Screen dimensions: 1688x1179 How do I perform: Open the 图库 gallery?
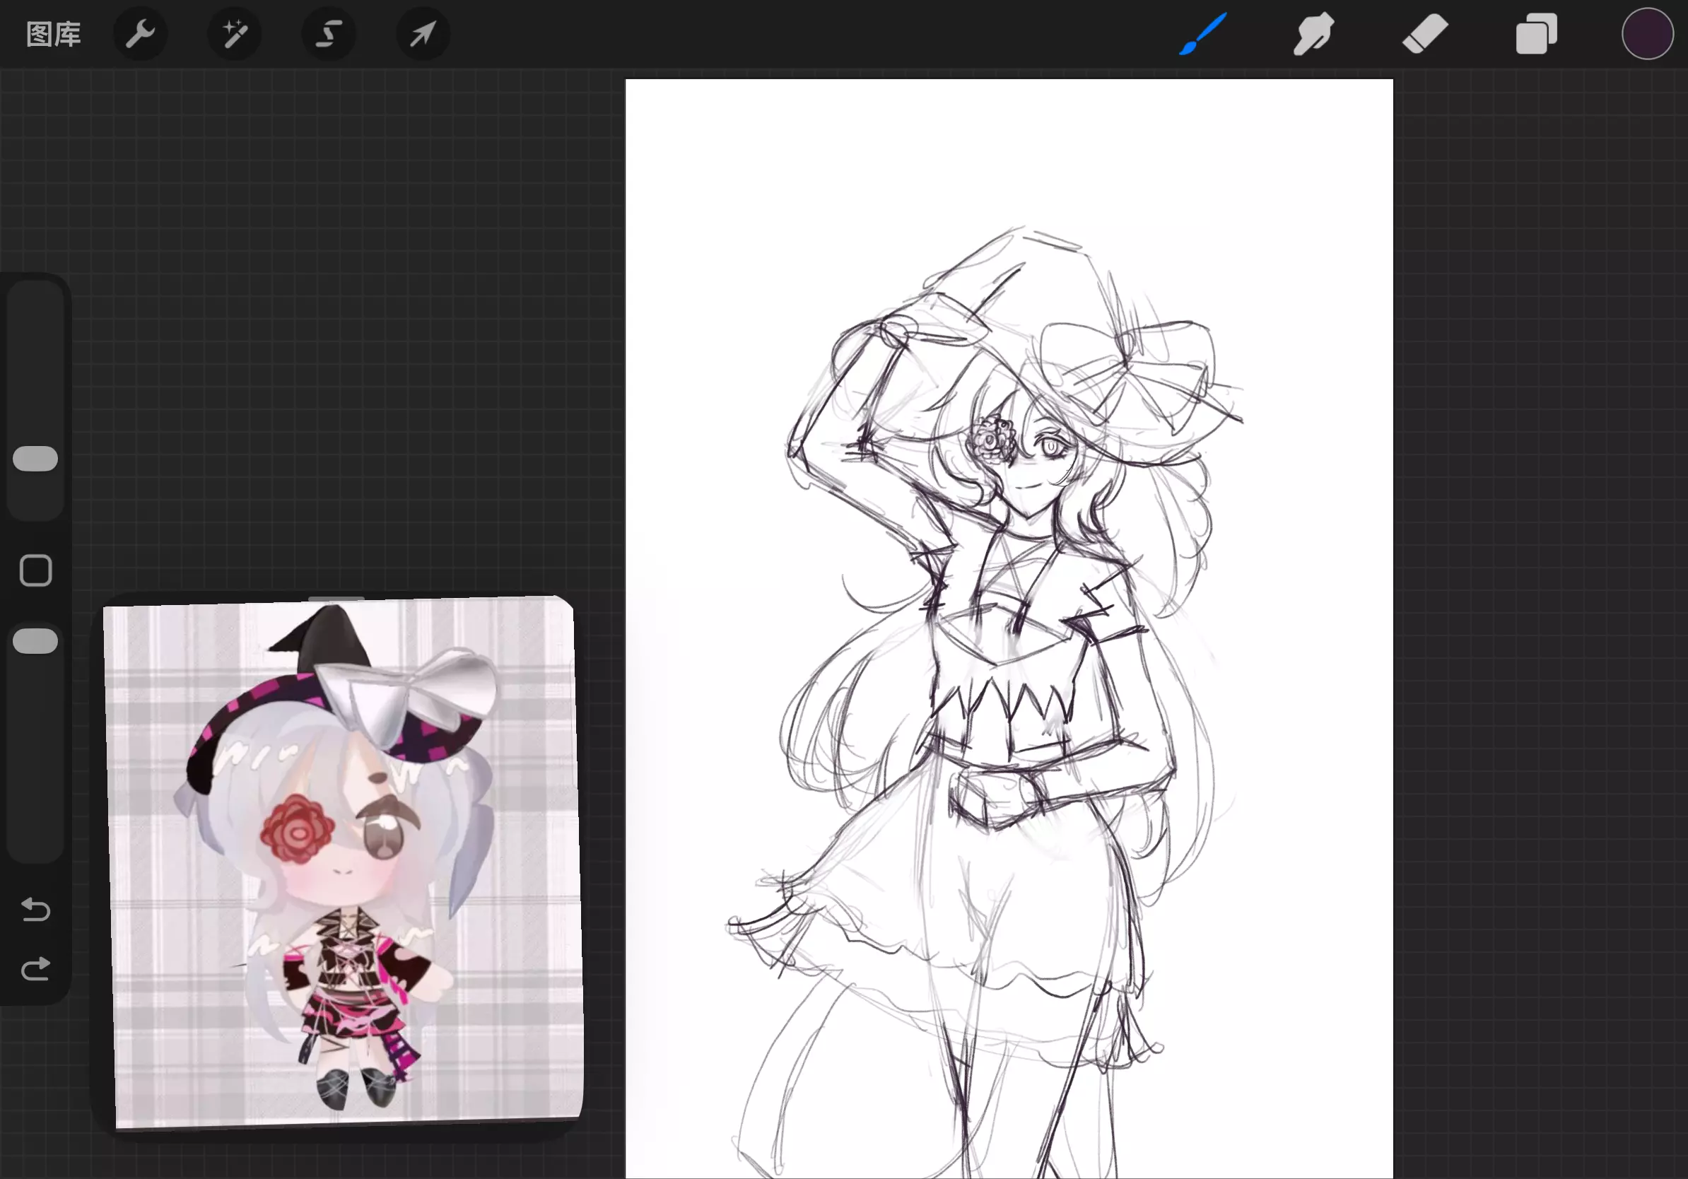pos(53,34)
